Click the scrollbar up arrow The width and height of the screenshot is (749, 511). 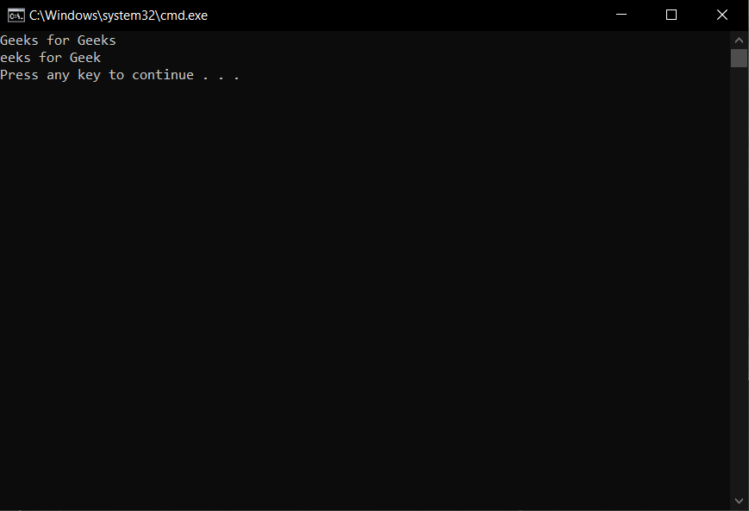pyautogui.click(x=739, y=41)
